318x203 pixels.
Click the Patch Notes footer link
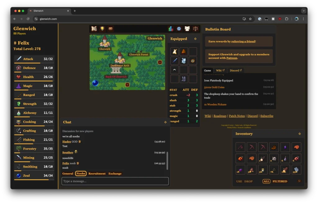tap(237, 116)
